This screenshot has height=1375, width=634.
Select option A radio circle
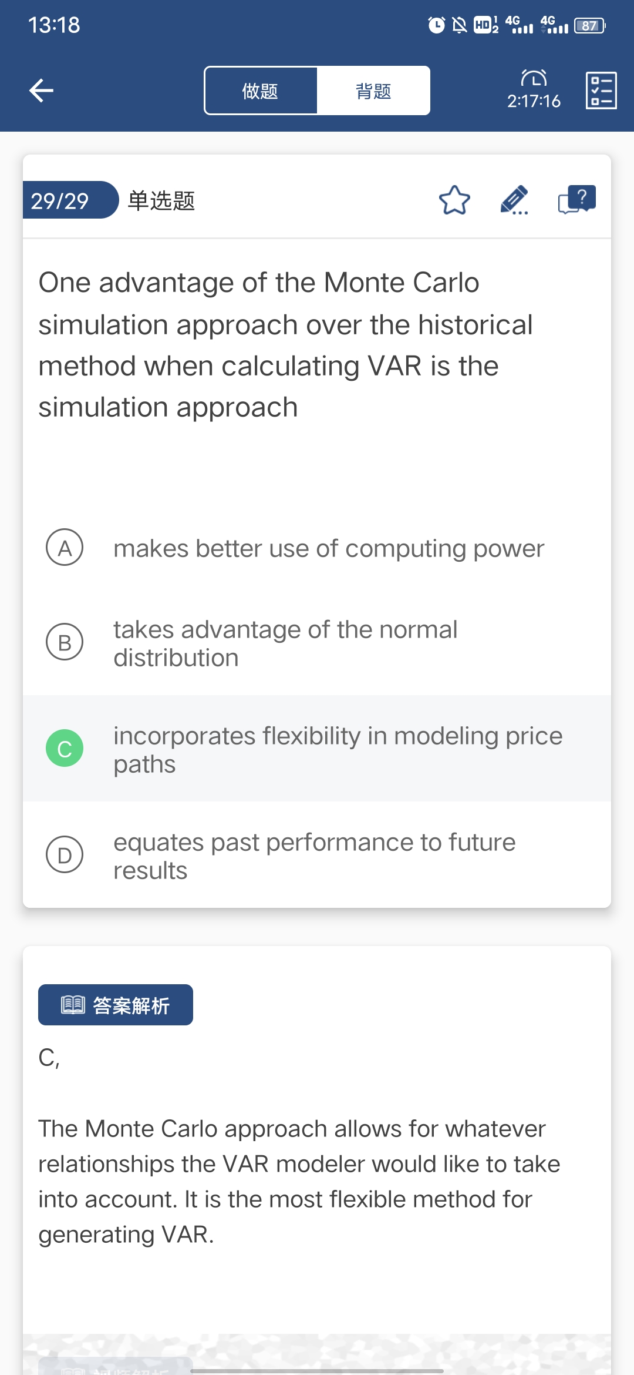(65, 548)
